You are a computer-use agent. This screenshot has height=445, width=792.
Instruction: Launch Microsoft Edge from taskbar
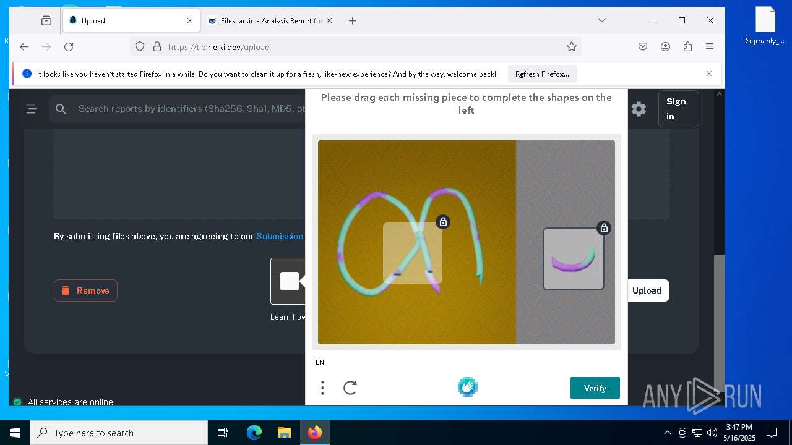(x=254, y=433)
